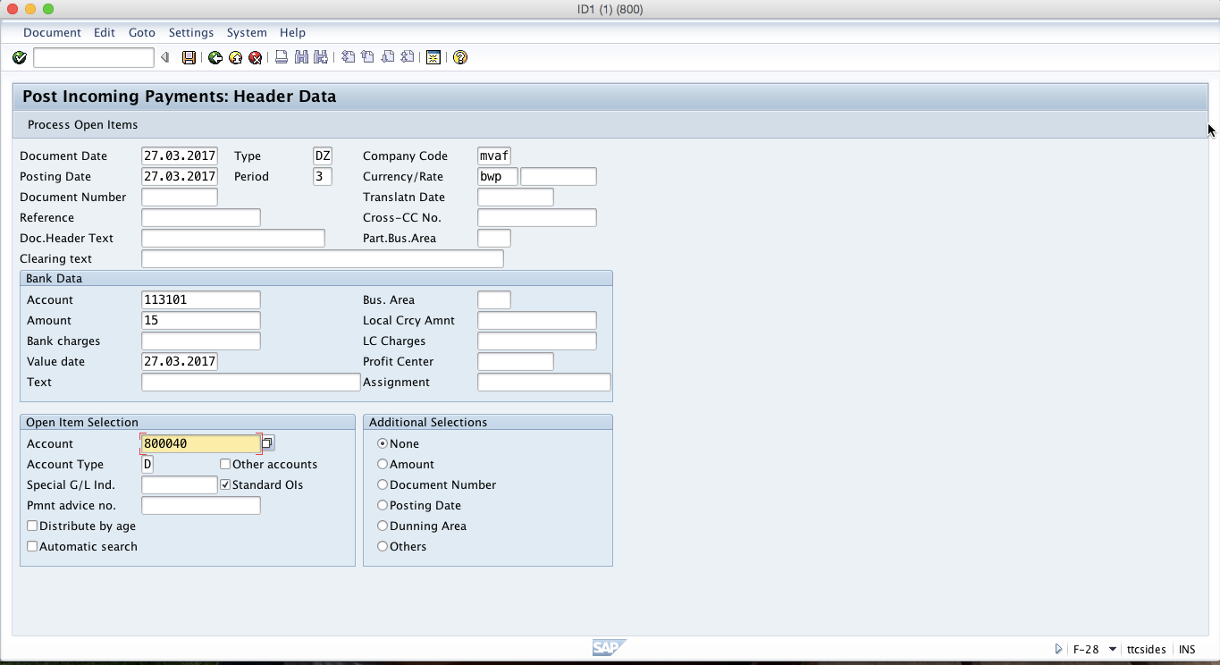Click the command input field in toolbar
The width and height of the screenshot is (1220, 665).
(x=94, y=57)
